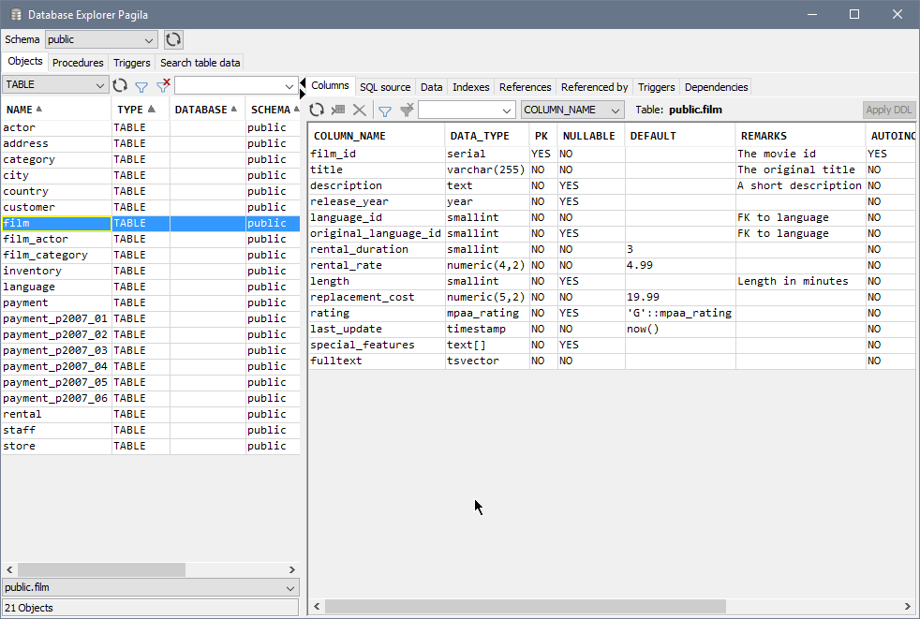Sort objects by DATABASE column header
This screenshot has width=920, height=619.
click(207, 110)
